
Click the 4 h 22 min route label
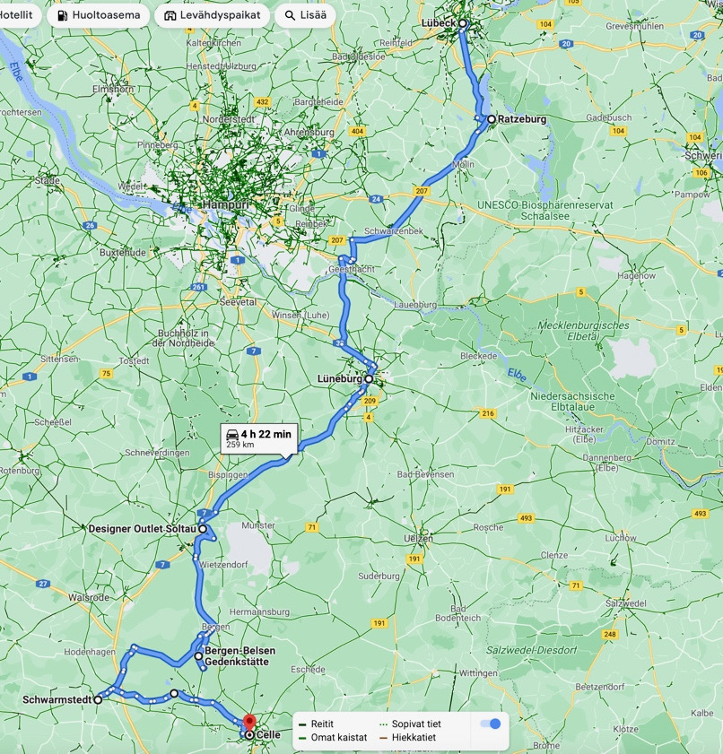[265, 435]
